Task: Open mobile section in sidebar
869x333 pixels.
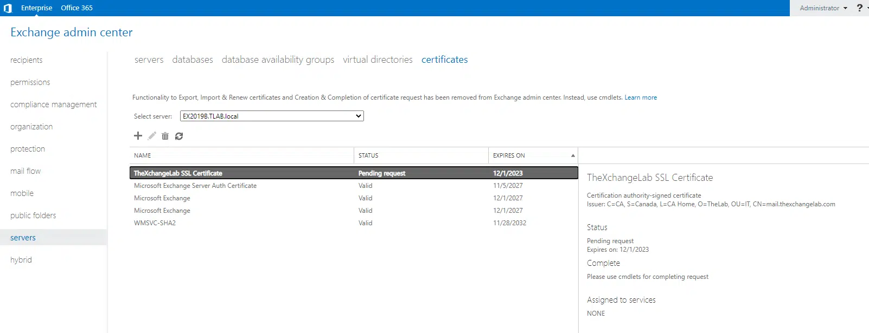Action: 22,193
